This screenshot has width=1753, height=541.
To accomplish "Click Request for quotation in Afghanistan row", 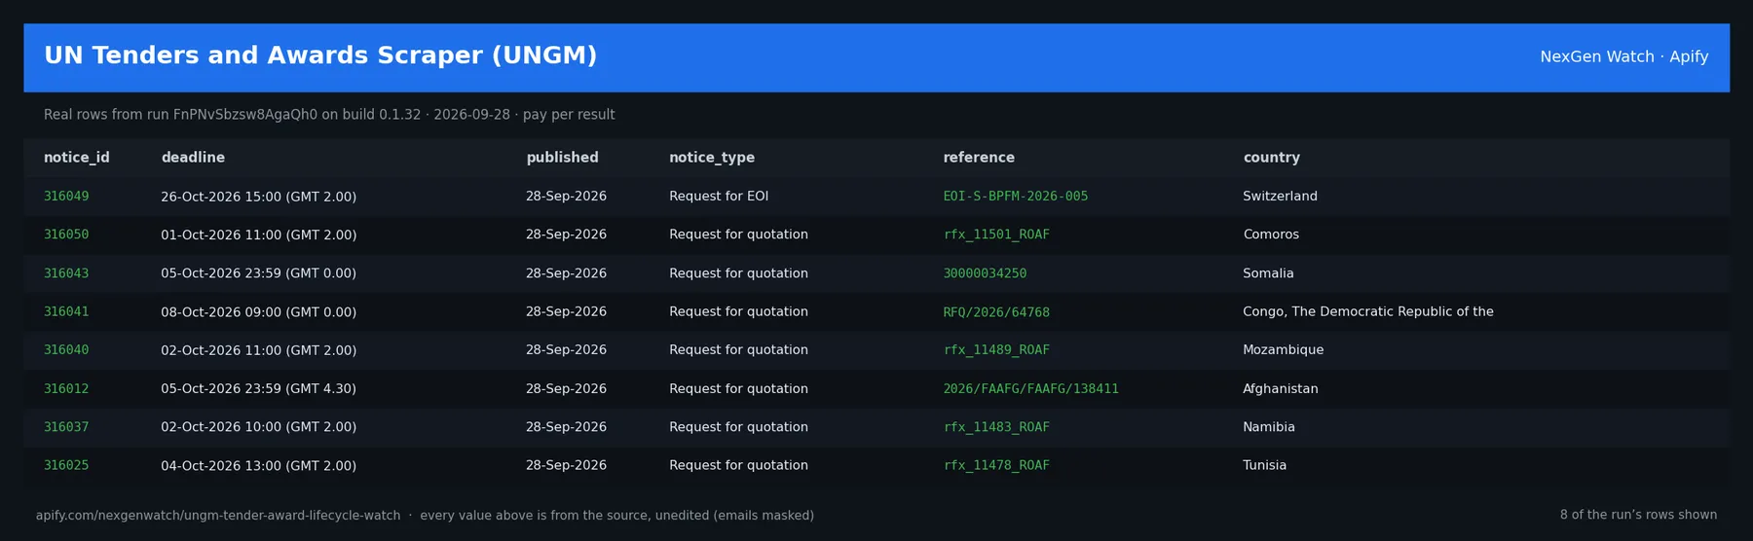I will click(738, 388).
